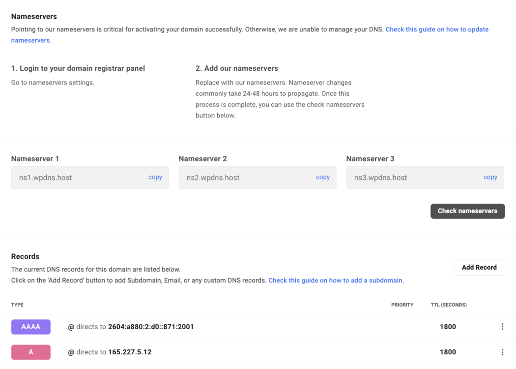Click the Add Record button
Viewport: 516px width, 369px height.
[479, 267]
